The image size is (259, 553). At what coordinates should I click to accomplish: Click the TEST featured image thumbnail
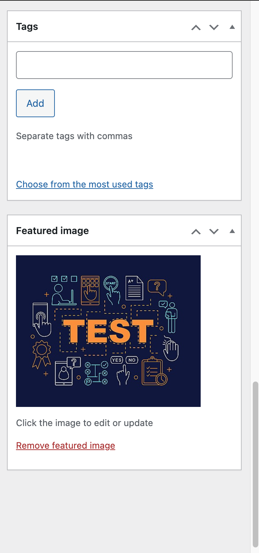tap(108, 331)
